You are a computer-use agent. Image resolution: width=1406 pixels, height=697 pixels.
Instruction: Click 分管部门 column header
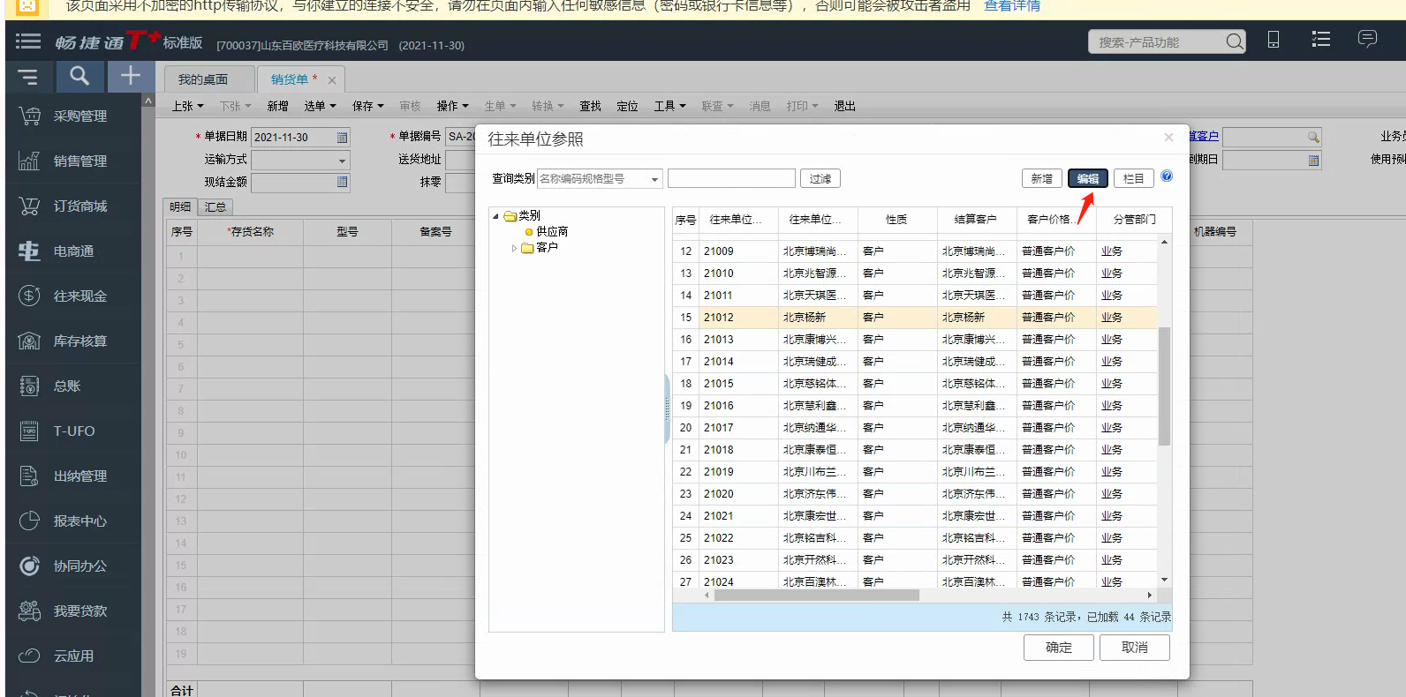click(x=1134, y=220)
